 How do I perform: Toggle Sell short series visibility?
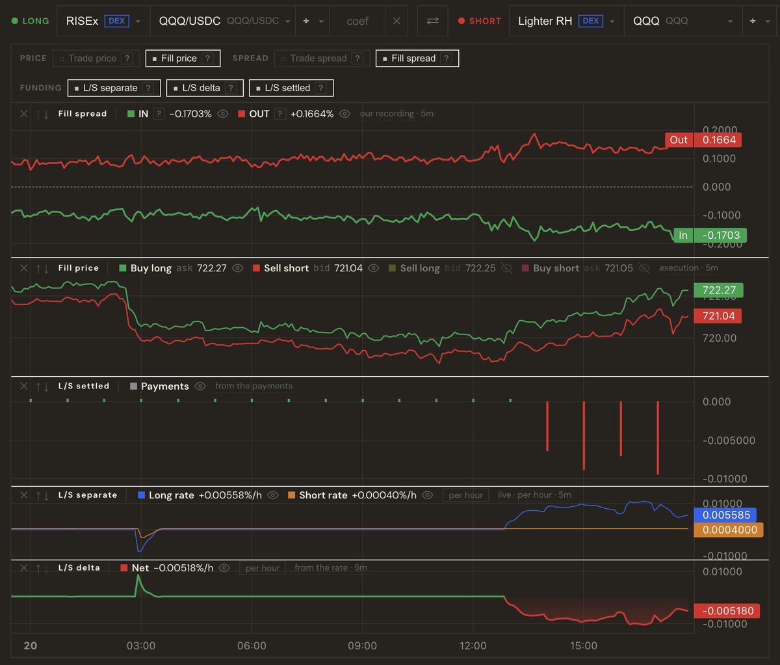click(x=374, y=268)
